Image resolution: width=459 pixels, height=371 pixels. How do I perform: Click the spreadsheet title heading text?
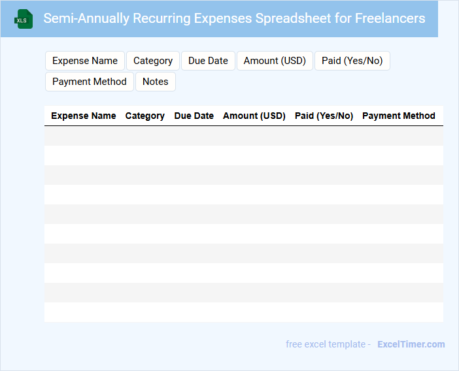(234, 18)
